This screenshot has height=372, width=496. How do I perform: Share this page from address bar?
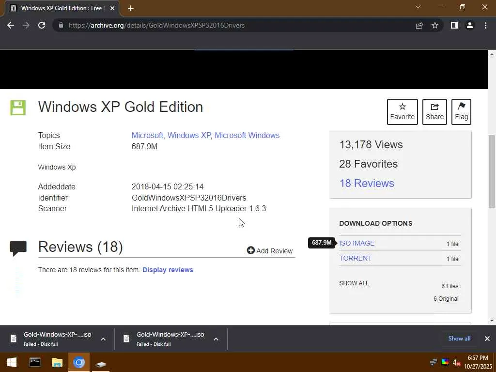[419, 25]
